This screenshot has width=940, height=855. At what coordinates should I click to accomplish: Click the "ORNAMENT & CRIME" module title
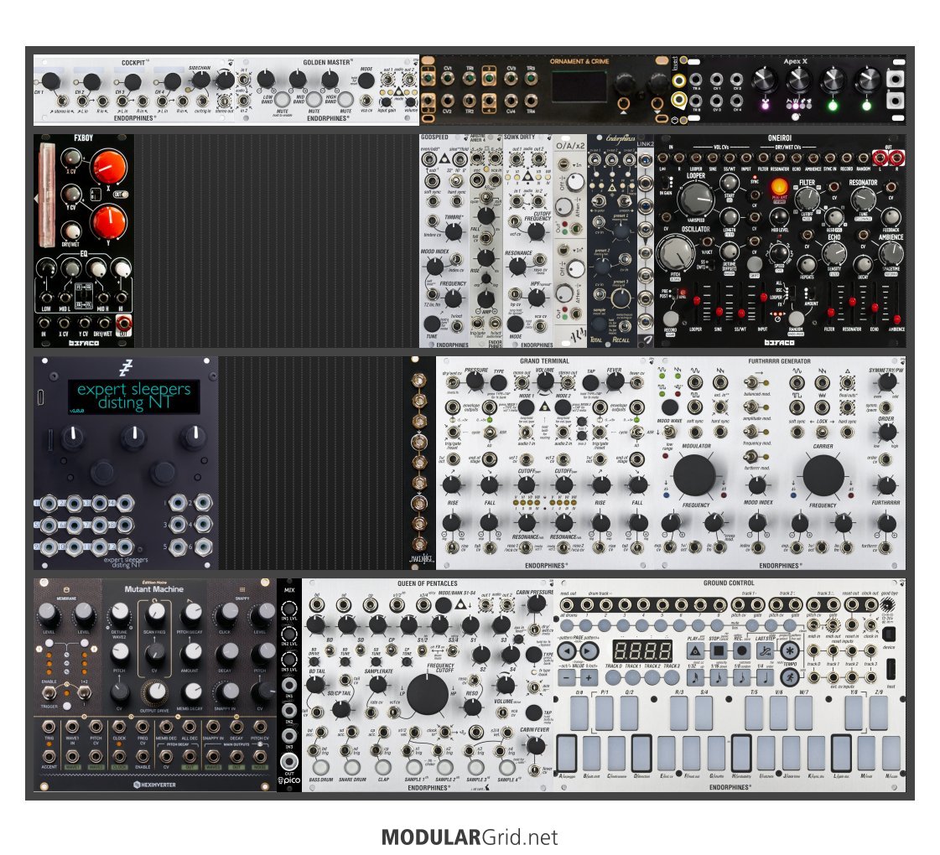(579, 61)
